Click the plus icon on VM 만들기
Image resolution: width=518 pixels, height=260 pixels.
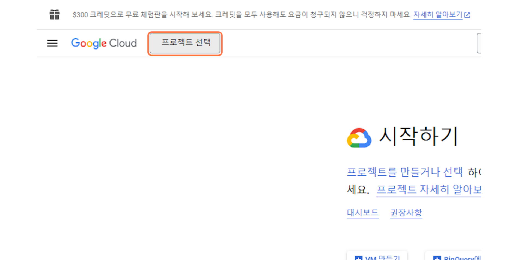click(x=358, y=258)
